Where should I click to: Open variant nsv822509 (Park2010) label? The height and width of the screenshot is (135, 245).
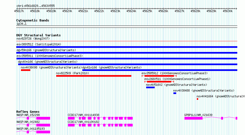tap(72, 73)
